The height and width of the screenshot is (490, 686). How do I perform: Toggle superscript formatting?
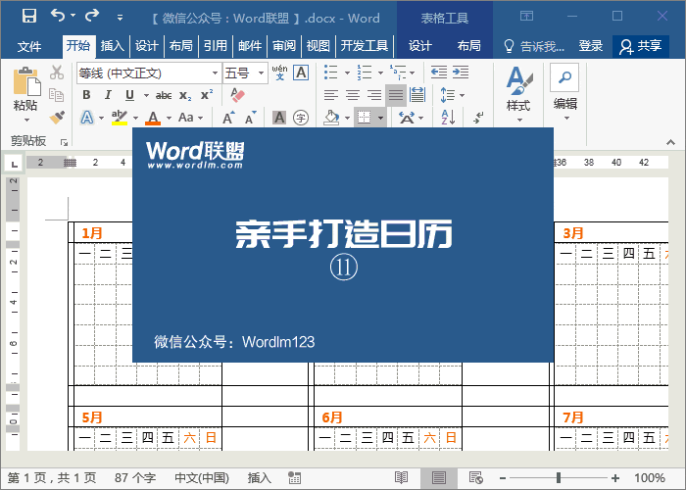click(x=207, y=95)
